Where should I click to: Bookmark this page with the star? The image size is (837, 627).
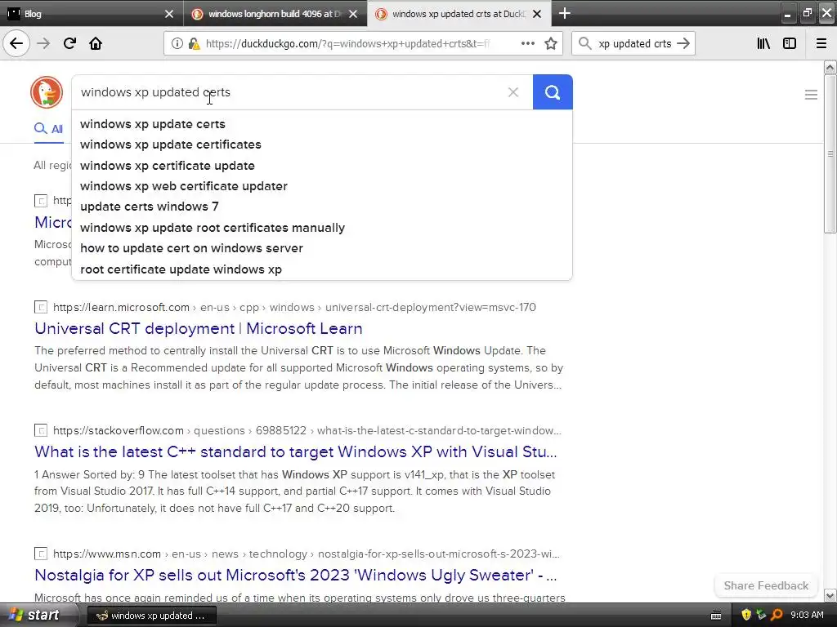(551, 43)
